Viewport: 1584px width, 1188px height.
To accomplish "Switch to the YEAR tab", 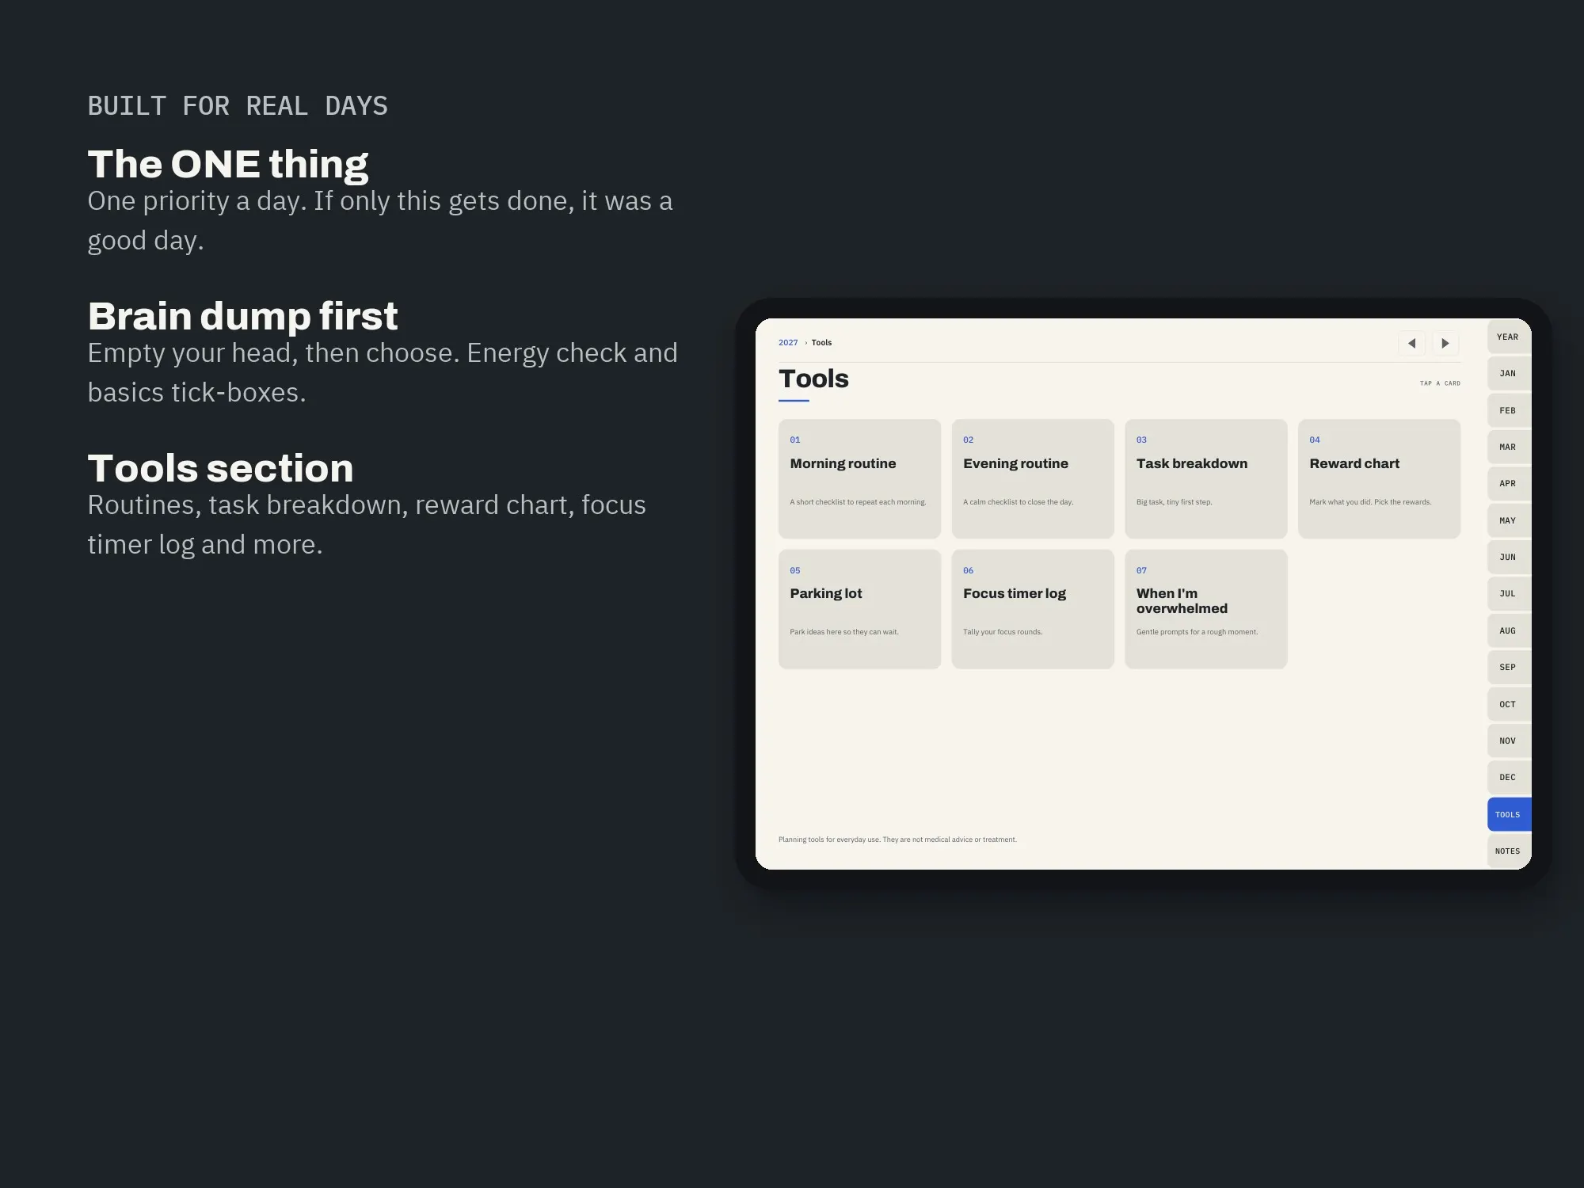I will (1509, 337).
